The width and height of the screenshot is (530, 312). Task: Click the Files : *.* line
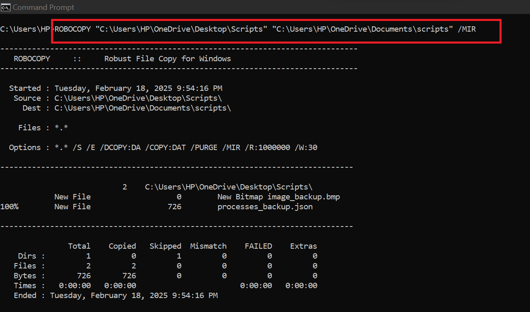tap(43, 128)
